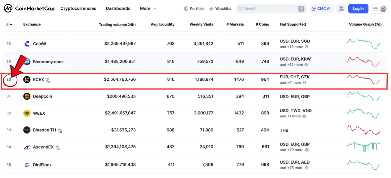Screen dimensions: 391x178
Task: Click the no-reserves badge beside AscendEX
Action: pyautogui.click(x=57, y=147)
